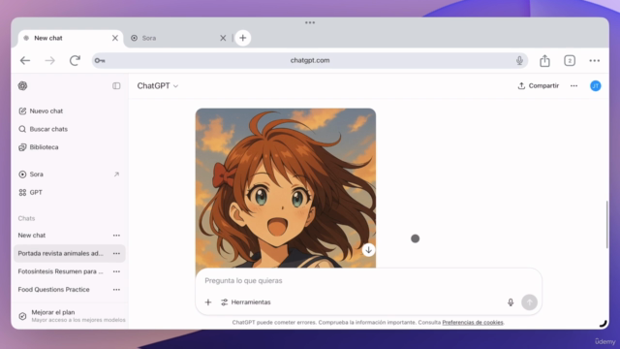Open a new browser tab with plus

click(x=243, y=38)
